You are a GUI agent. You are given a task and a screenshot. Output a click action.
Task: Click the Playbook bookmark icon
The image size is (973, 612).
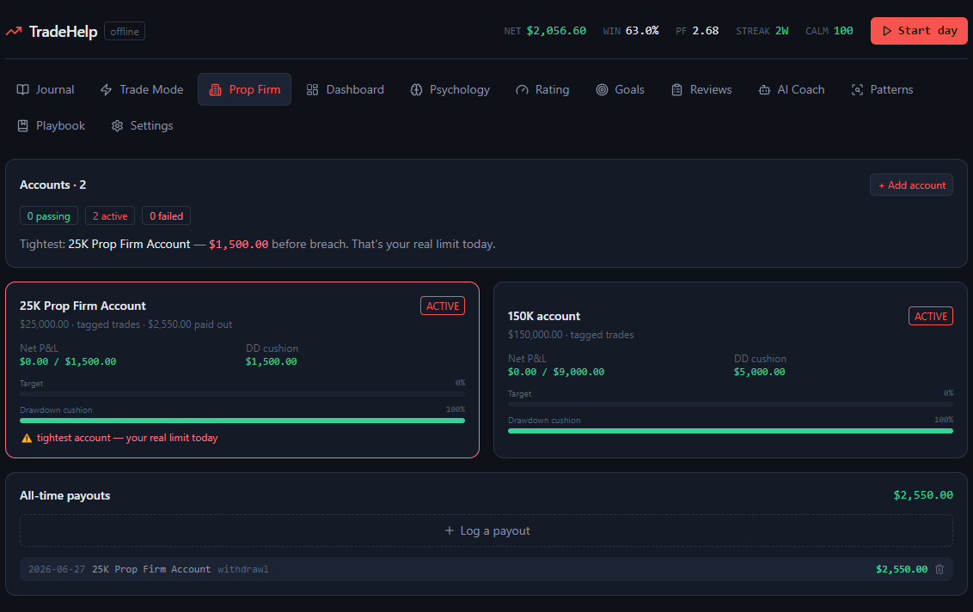[23, 125]
